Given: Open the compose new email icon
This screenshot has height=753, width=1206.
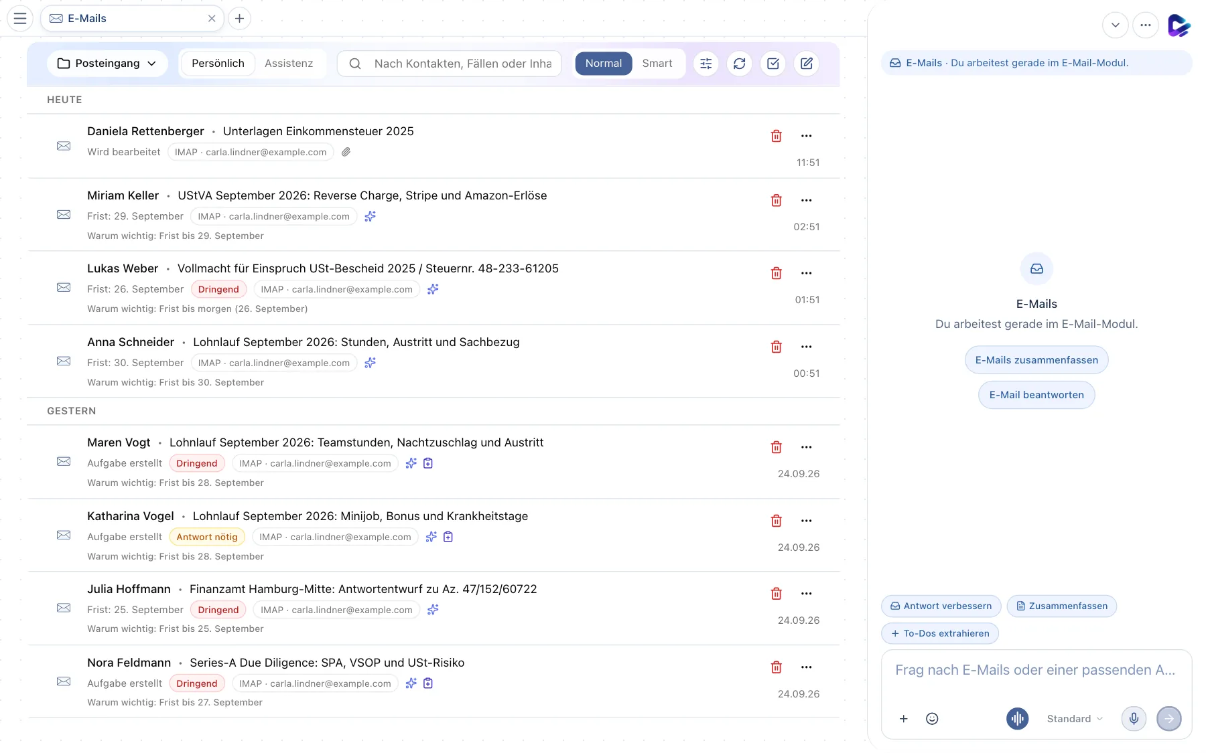Looking at the screenshot, I should coord(807,64).
